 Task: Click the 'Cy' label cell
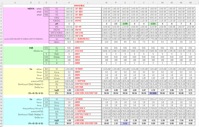(57, 48)
